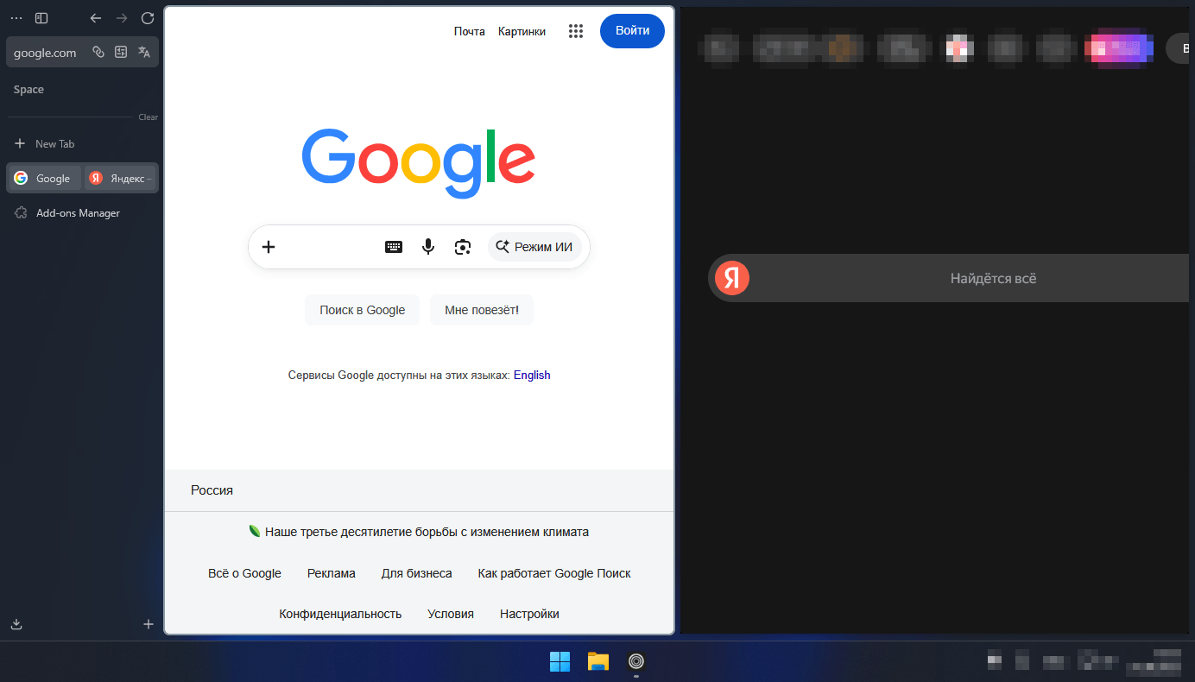Click the Россия region text
Image resolution: width=1195 pixels, height=682 pixels.
point(212,490)
